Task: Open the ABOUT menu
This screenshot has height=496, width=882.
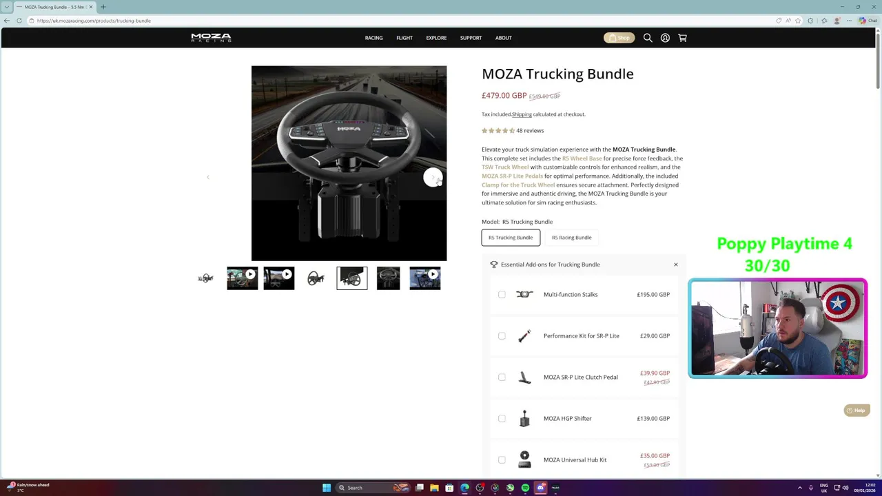Action: coord(503,38)
